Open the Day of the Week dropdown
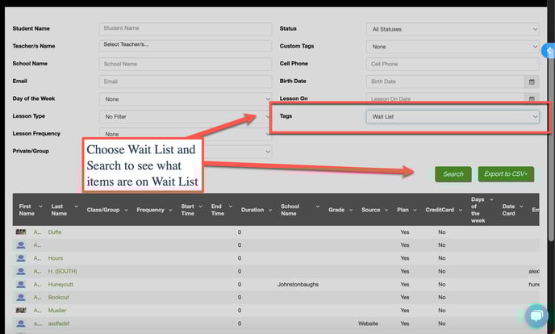 [x=185, y=99]
